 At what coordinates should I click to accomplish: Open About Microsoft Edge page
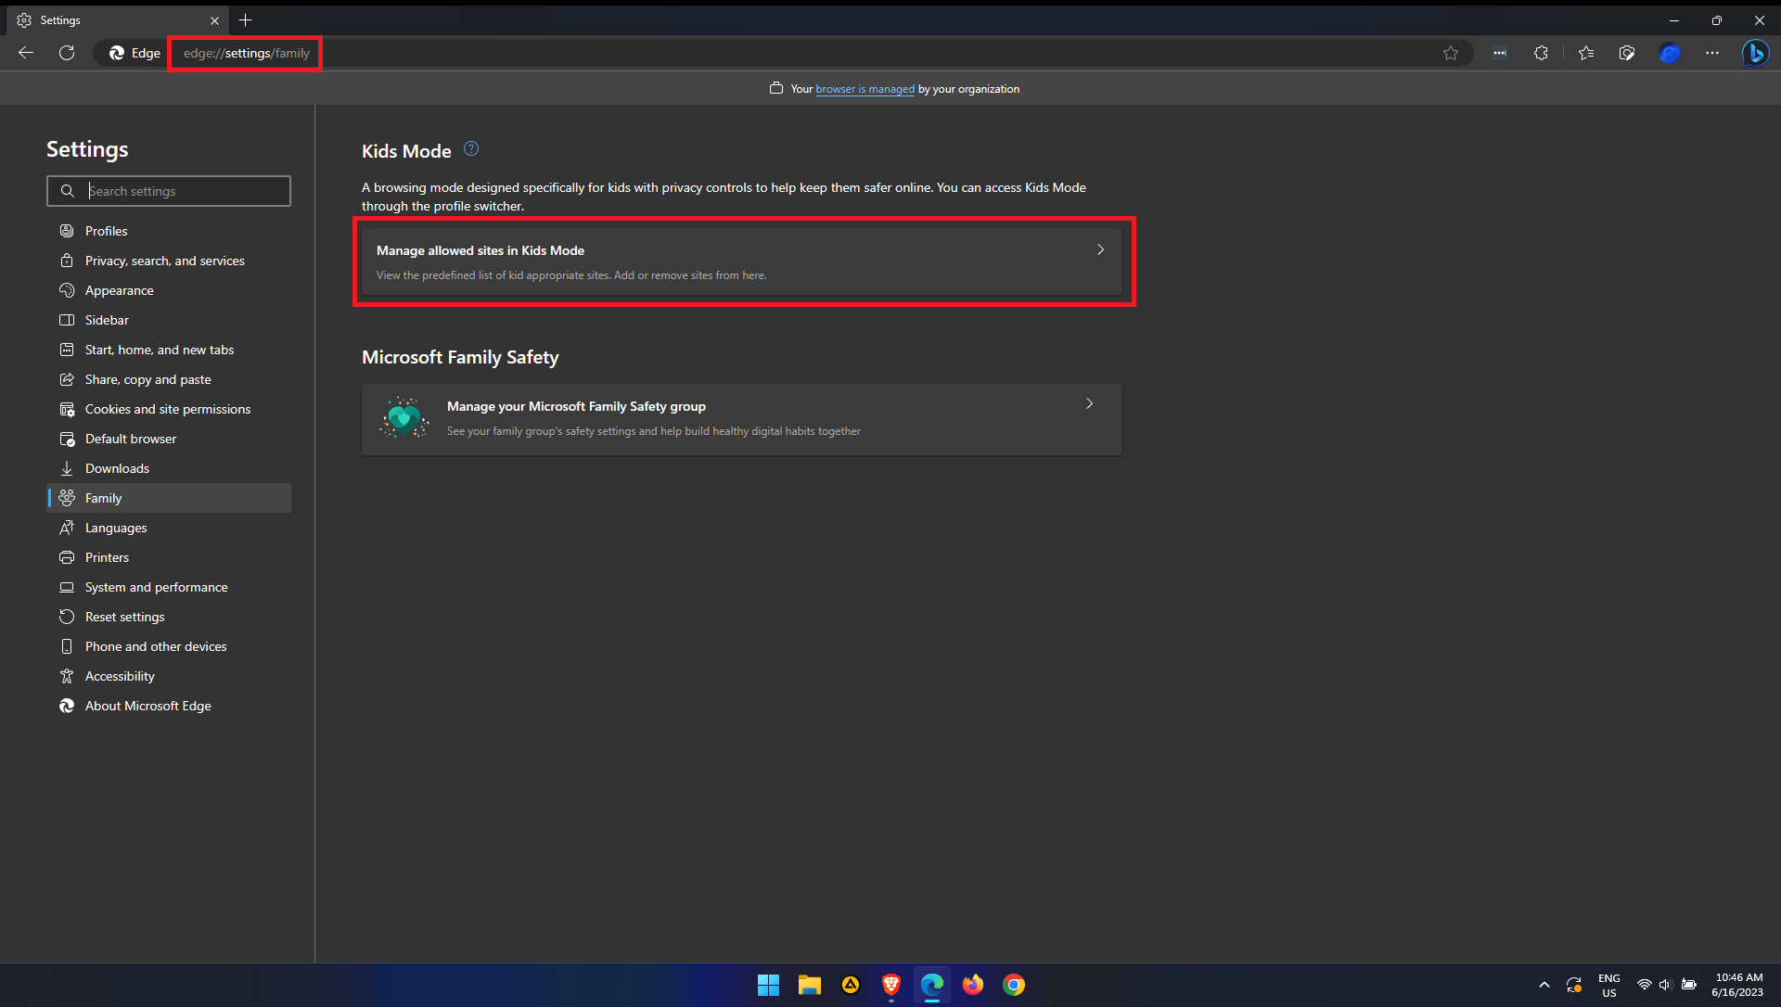click(169, 706)
